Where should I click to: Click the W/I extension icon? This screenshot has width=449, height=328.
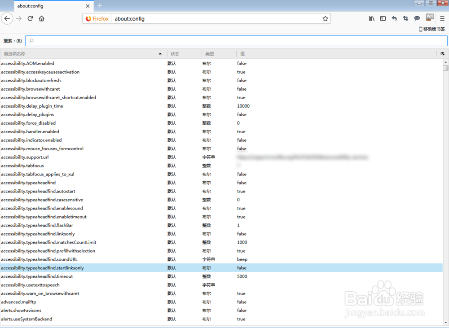430,18
